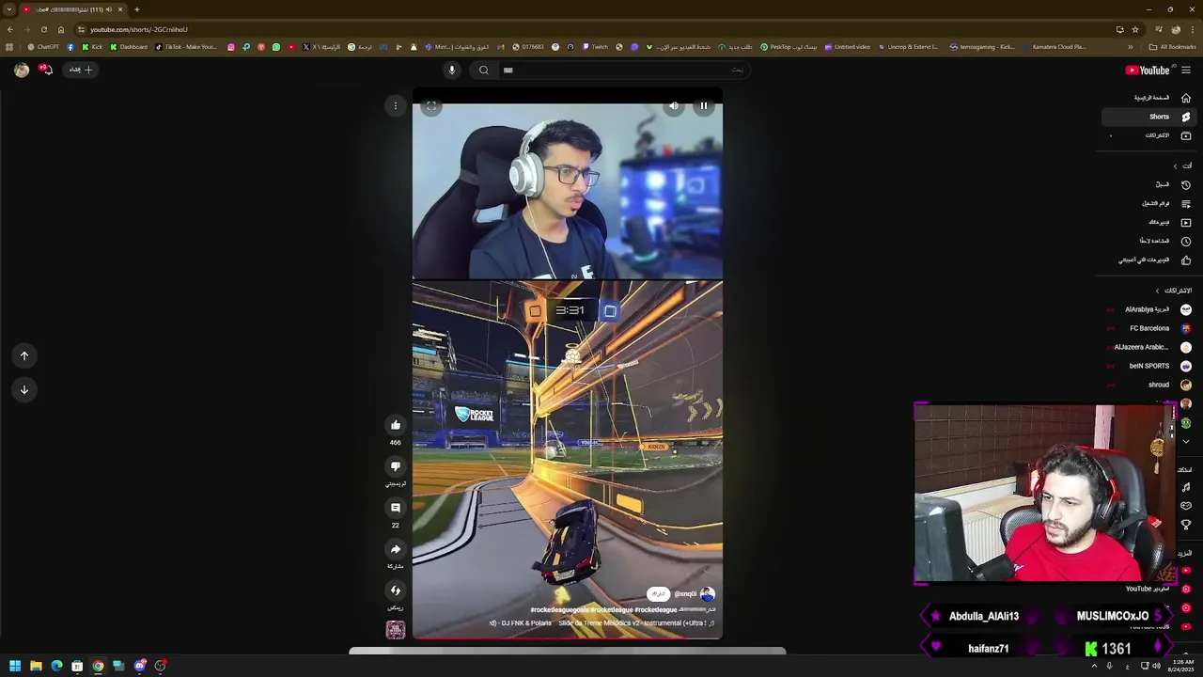Open Playlists in the sidebar
1203x677 pixels.
pos(1148,203)
